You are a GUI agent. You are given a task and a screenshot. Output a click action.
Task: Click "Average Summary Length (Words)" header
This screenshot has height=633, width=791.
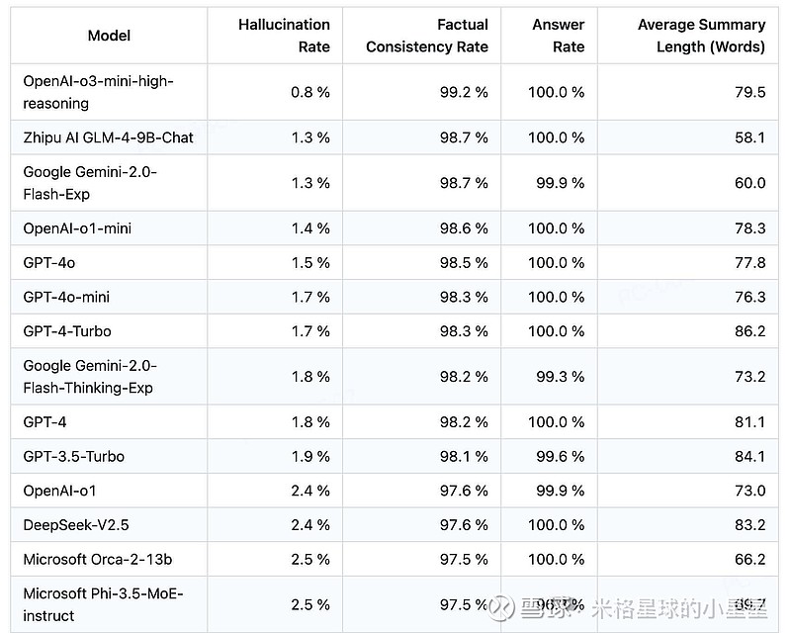click(701, 36)
